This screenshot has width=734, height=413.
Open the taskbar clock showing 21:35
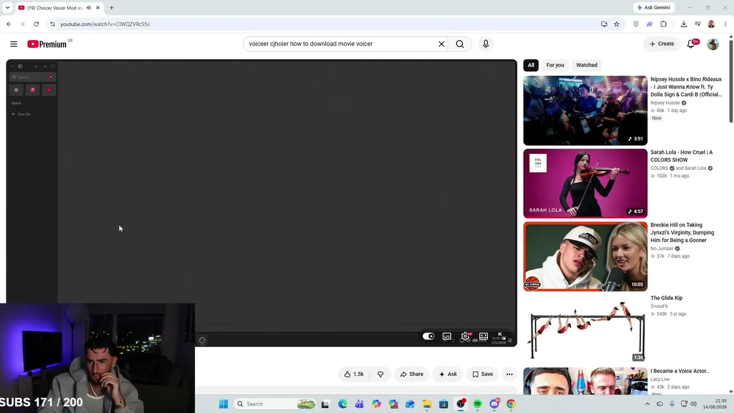coord(715,404)
